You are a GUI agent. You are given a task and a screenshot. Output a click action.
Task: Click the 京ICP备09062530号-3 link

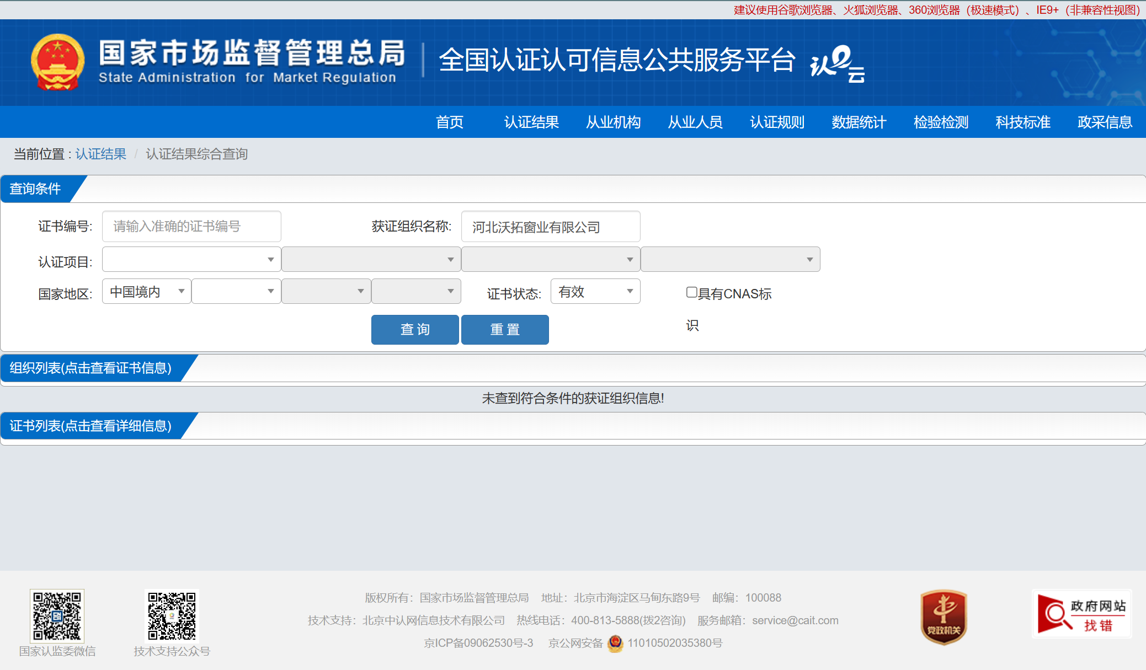coord(478,643)
